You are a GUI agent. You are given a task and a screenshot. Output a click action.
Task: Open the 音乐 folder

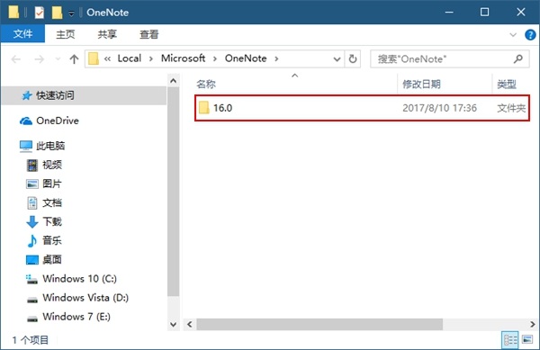point(52,240)
